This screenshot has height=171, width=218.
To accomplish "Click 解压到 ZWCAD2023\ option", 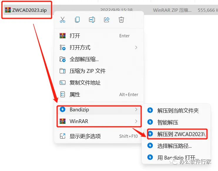I will [177, 134].
